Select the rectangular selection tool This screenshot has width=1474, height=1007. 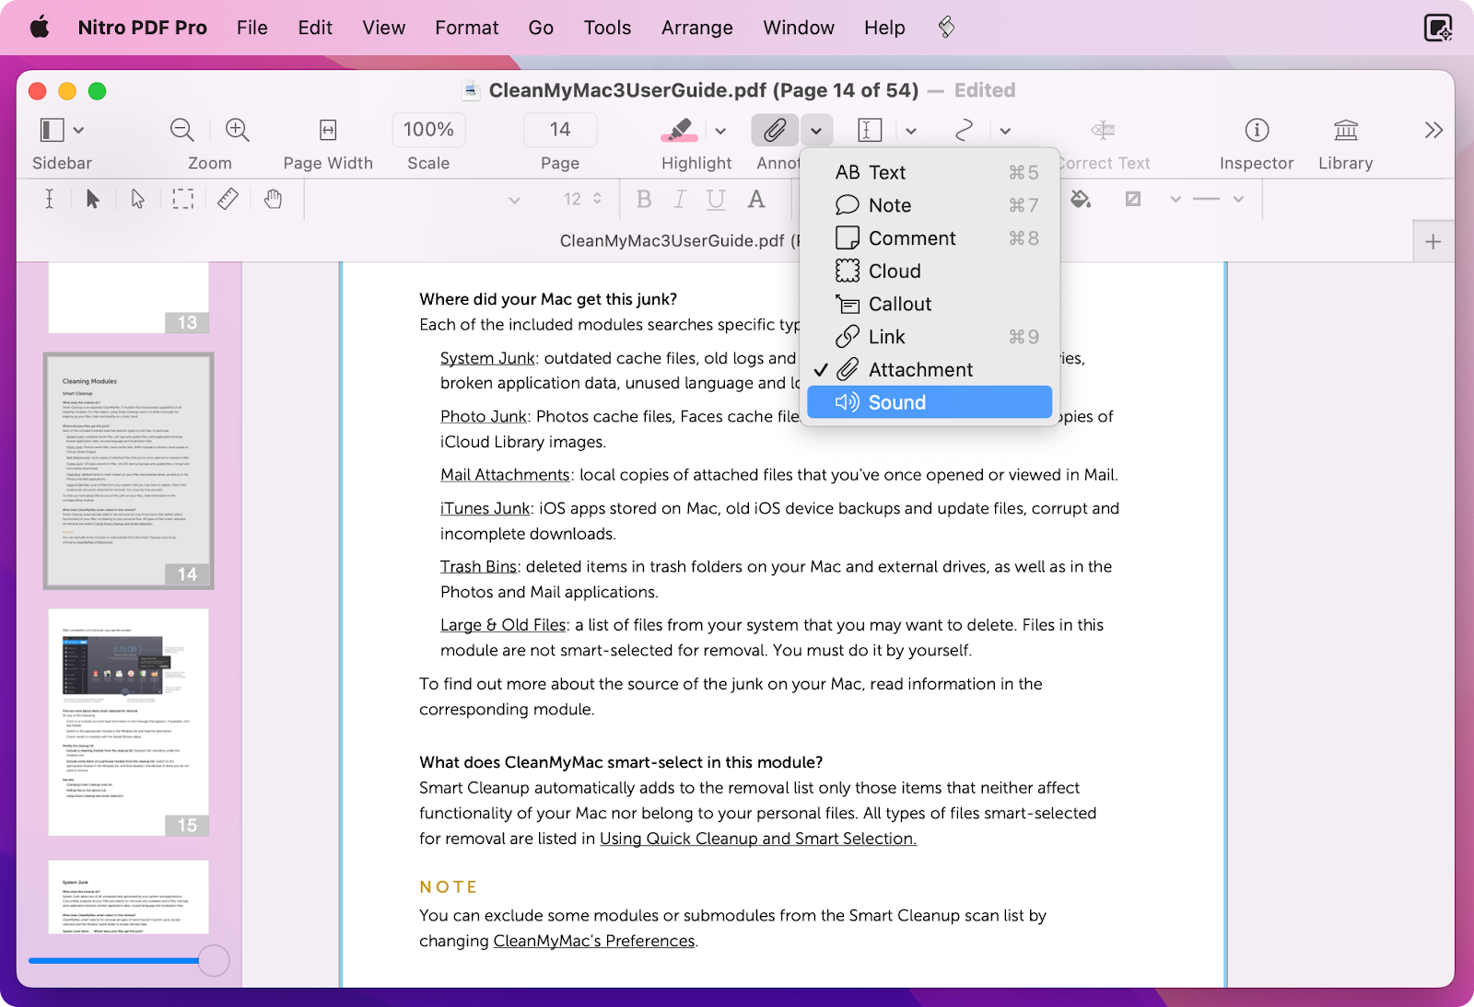(x=182, y=198)
